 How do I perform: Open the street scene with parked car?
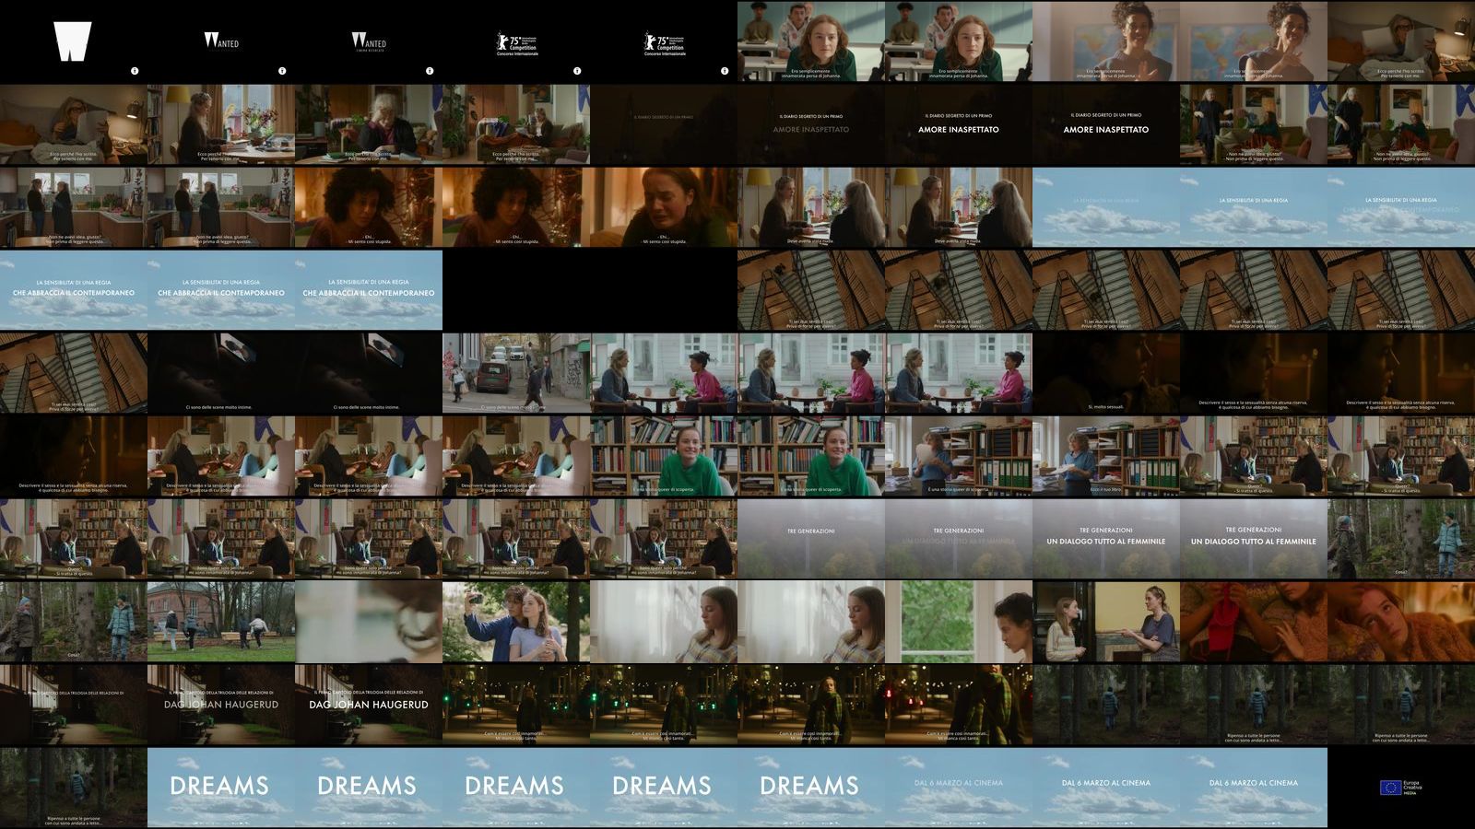pyautogui.click(x=516, y=373)
